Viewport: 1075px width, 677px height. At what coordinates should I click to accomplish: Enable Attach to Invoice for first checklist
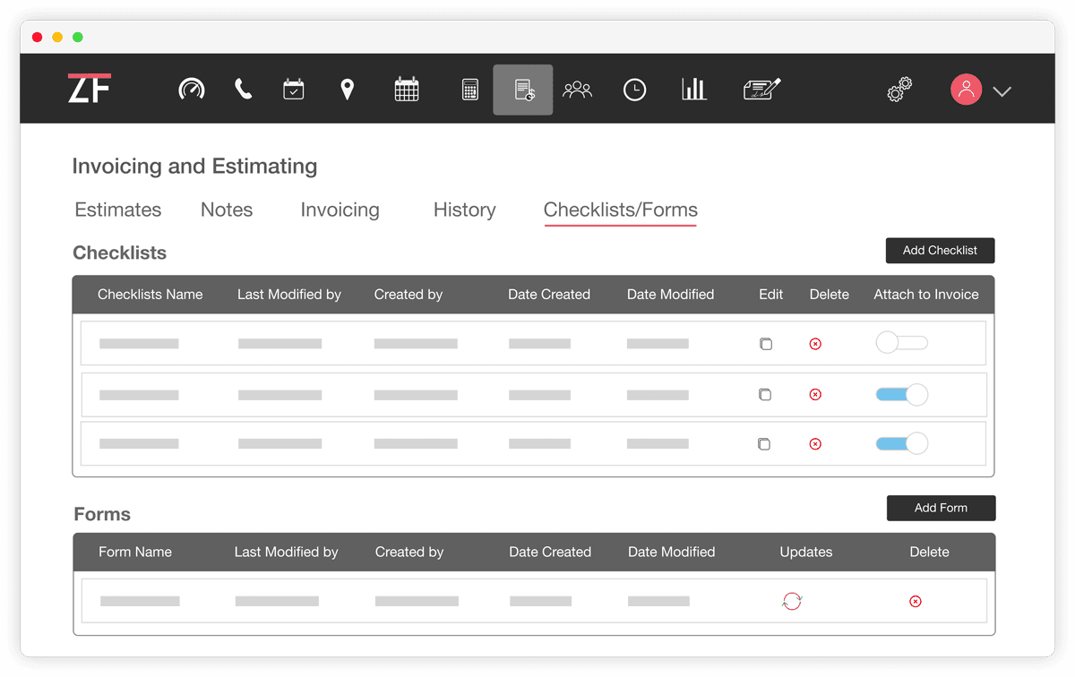click(x=901, y=342)
